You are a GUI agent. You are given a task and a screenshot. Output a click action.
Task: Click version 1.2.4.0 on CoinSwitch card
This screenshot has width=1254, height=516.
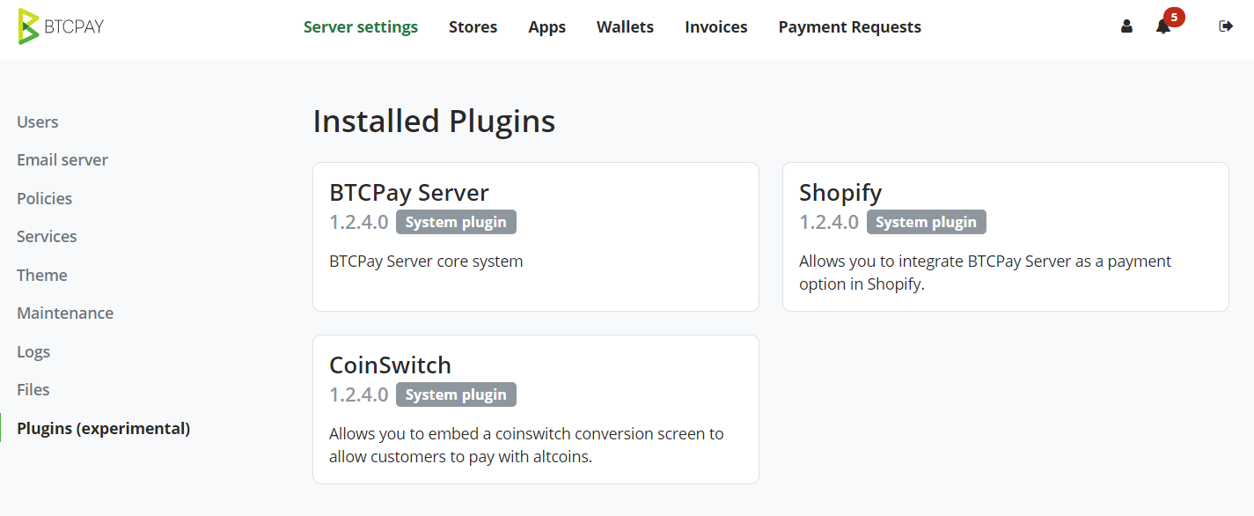(x=359, y=394)
